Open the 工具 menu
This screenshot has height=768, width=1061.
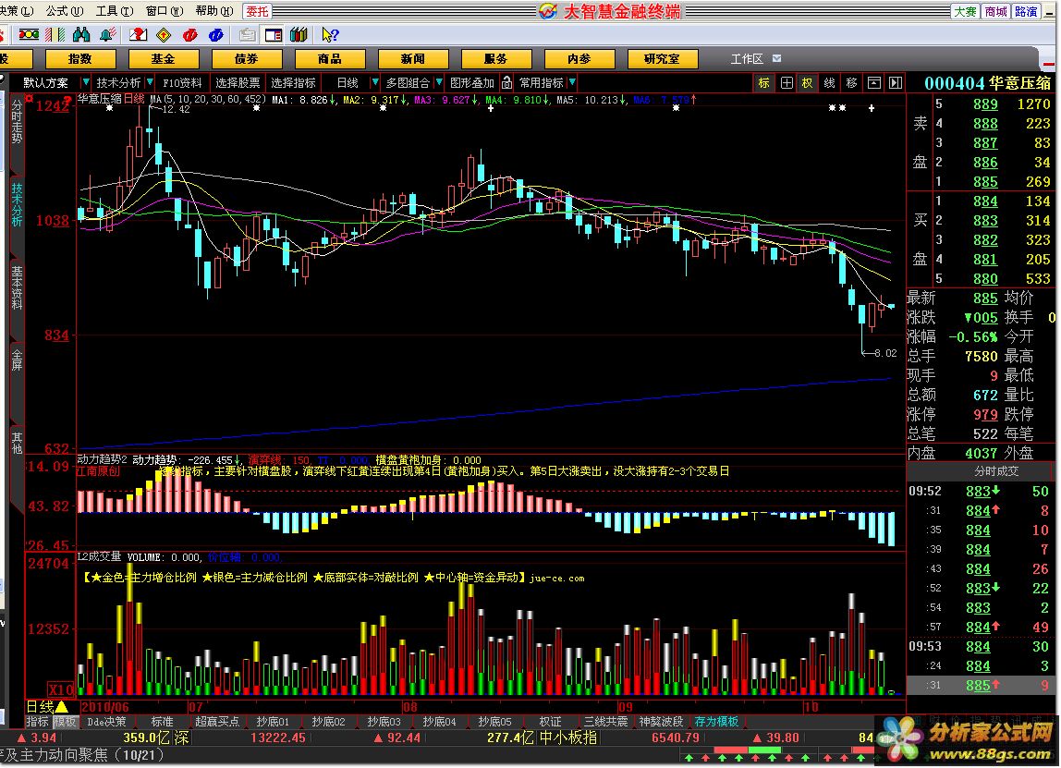(115, 11)
